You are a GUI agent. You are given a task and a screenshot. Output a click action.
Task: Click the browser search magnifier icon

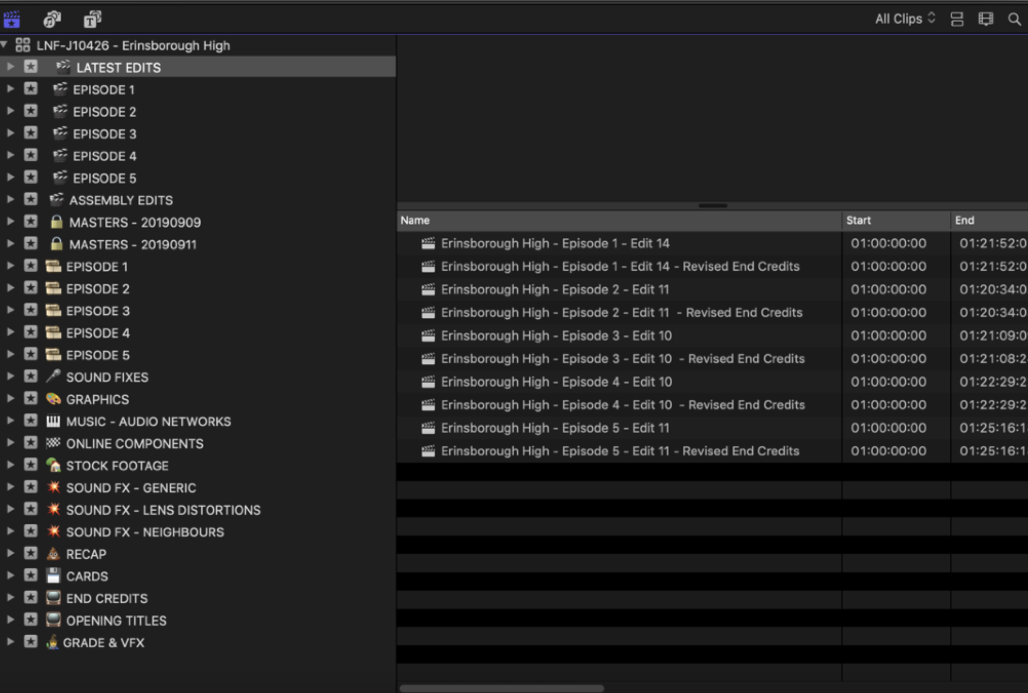pos(1014,19)
